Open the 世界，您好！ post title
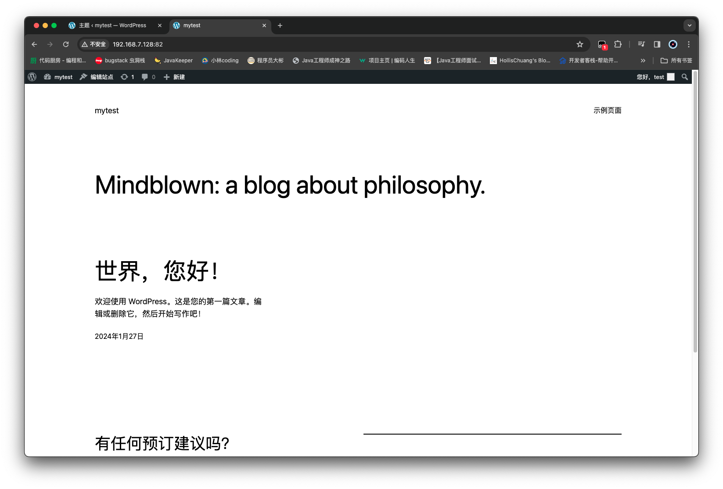723x489 pixels. click(157, 271)
